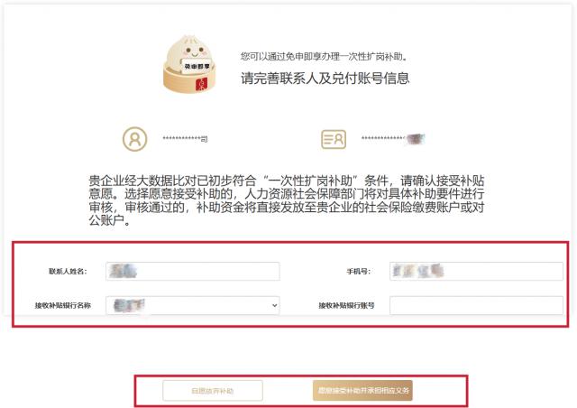Image resolution: width=577 pixels, height=408 pixels.
Task: Focus the 手机号 input field
Action: 476,272
